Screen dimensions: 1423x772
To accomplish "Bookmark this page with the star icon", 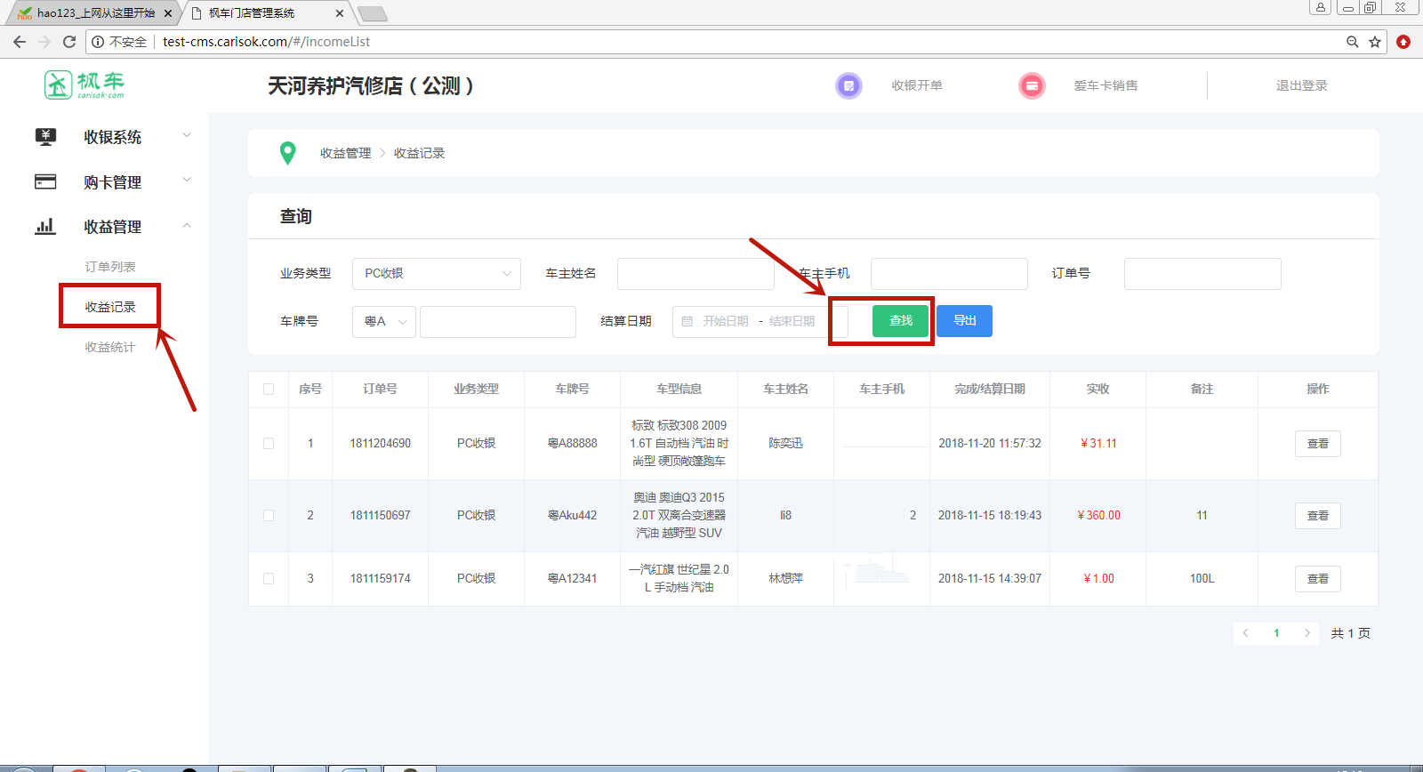I will (1375, 42).
